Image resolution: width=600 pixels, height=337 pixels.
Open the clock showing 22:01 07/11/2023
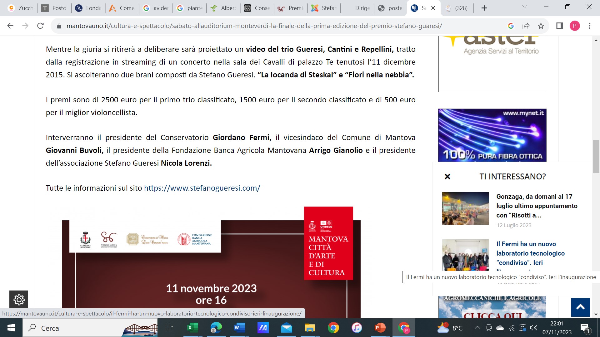coord(557,328)
